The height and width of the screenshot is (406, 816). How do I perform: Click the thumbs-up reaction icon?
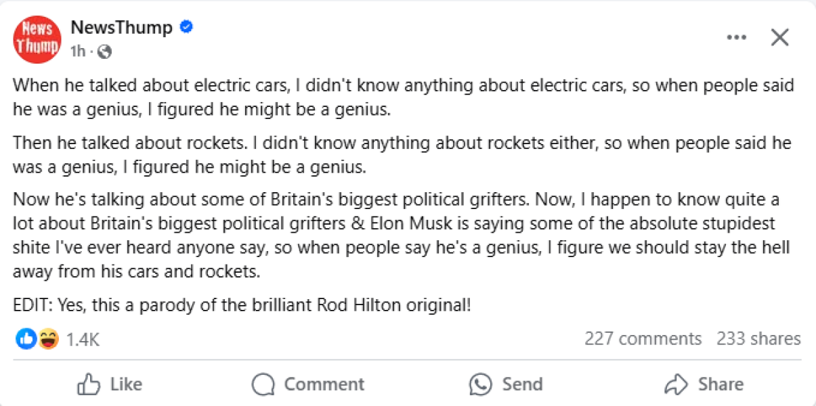pyautogui.click(x=24, y=339)
